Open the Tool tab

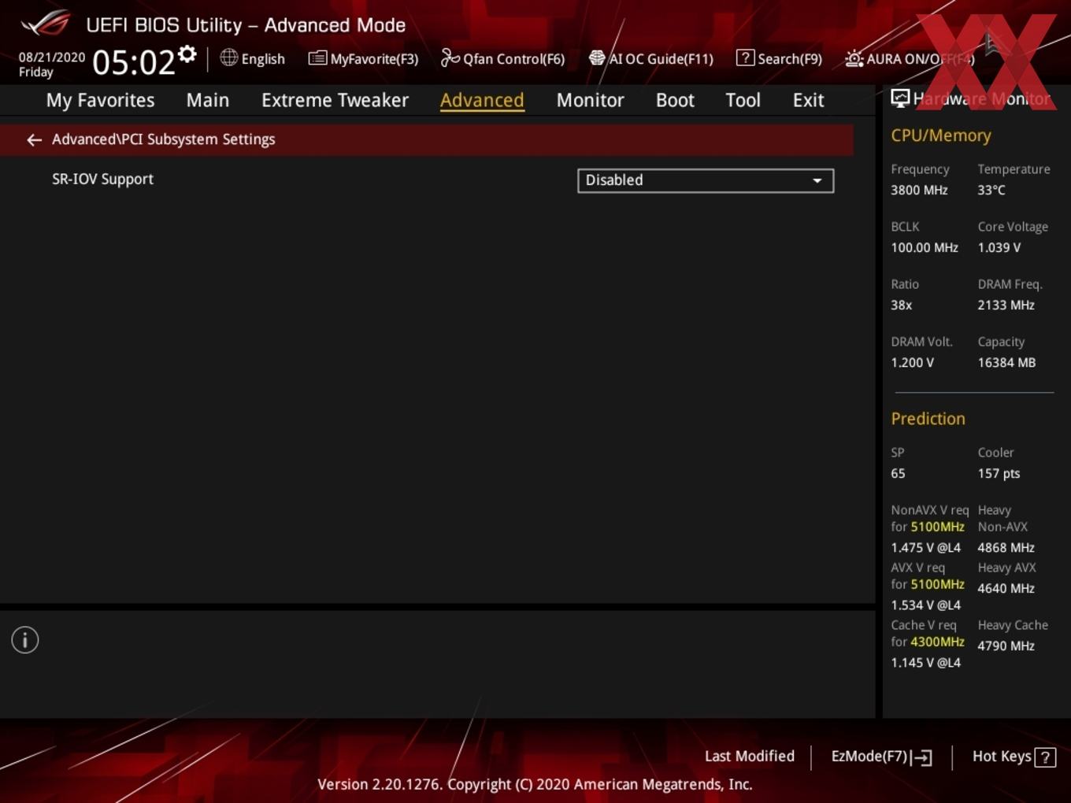point(743,100)
